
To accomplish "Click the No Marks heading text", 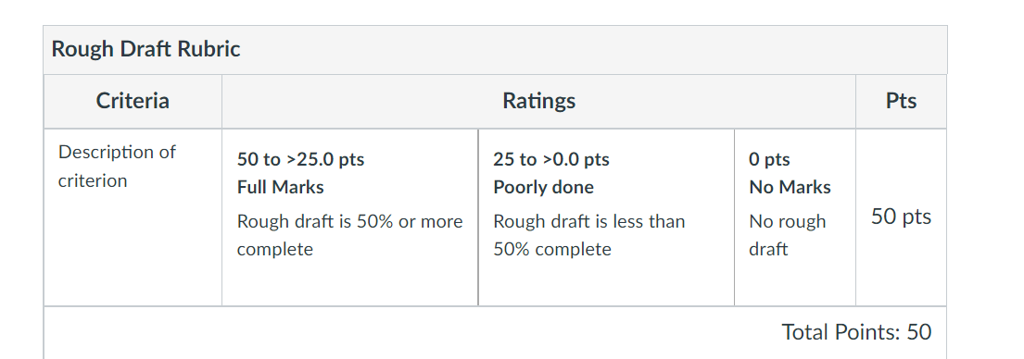I will point(790,188).
